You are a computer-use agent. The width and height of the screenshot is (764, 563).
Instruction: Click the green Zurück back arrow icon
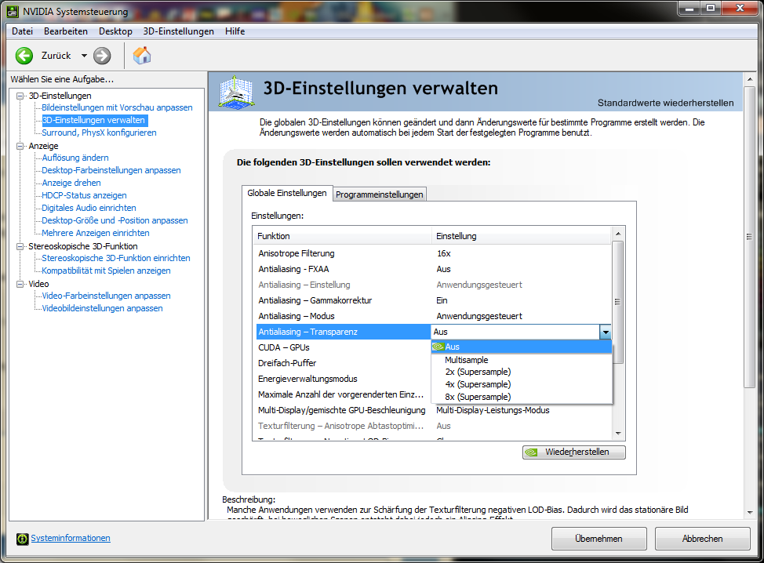pyautogui.click(x=24, y=56)
